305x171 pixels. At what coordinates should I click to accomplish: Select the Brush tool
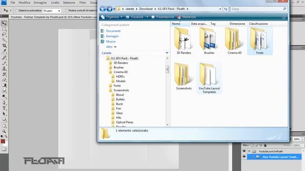tap(4, 63)
